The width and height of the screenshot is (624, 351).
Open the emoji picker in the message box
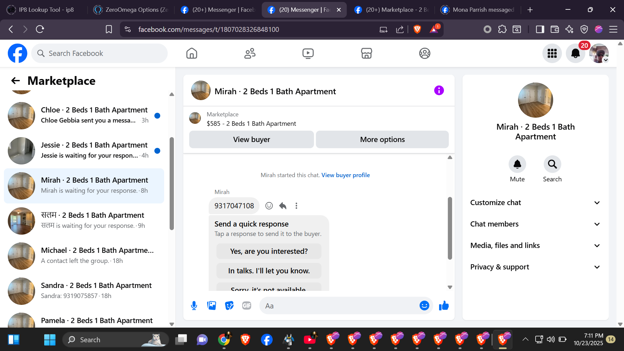tap(424, 305)
